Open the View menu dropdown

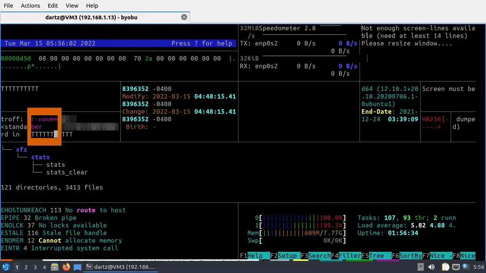[x=72, y=6]
